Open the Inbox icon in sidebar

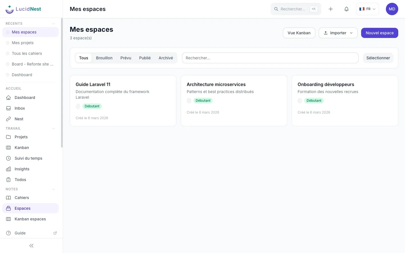click(x=8, y=108)
